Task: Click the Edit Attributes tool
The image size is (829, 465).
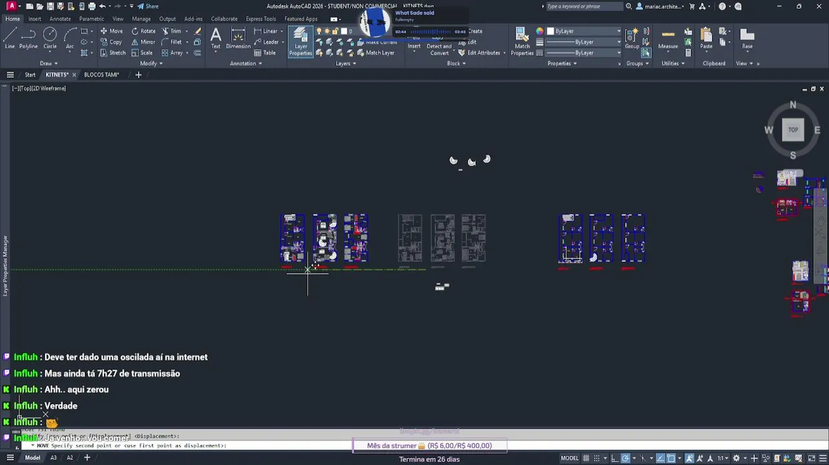Action: click(x=479, y=53)
